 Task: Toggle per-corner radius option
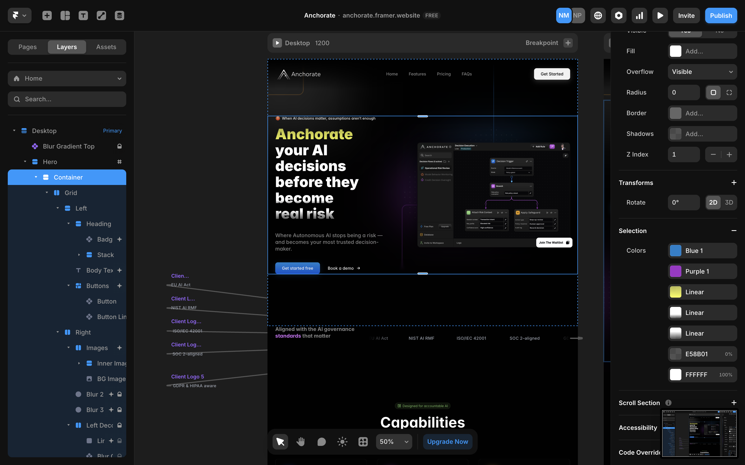(729, 92)
